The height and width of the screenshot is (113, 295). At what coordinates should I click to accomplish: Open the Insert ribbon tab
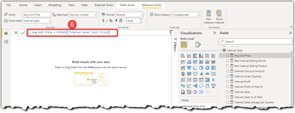tap(38, 5)
